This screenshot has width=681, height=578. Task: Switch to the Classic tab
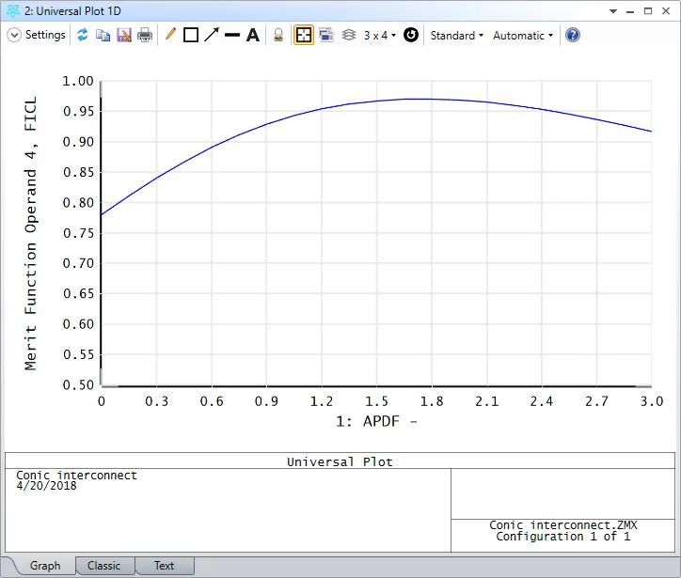[104, 566]
